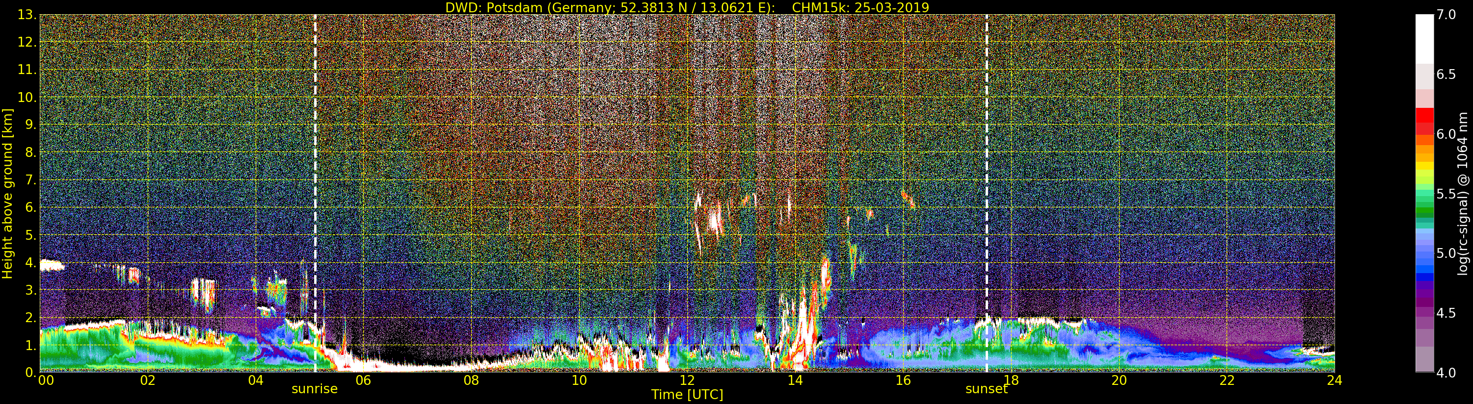Screen dimensions: 1473x404
Task: Click the colorbar tick label '6.5'
Action: 1446,75
